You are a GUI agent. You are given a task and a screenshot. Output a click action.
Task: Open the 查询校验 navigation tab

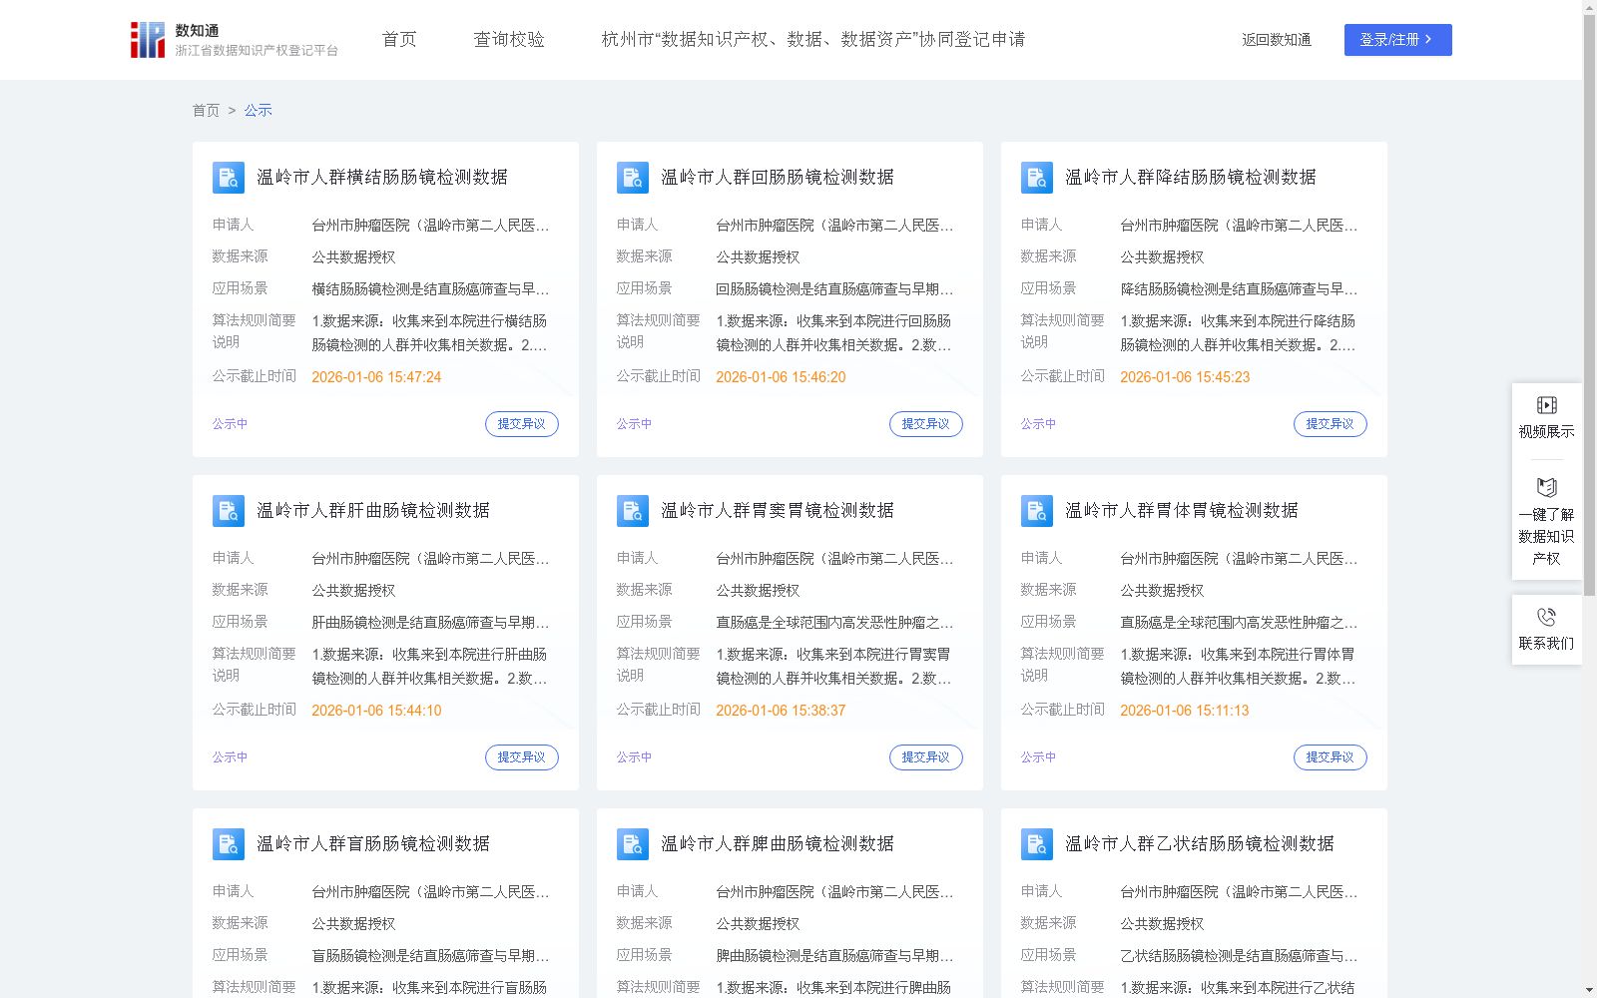509,40
